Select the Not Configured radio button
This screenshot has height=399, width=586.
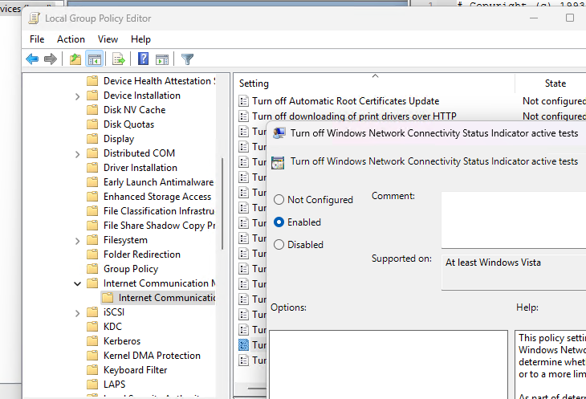[279, 200]
